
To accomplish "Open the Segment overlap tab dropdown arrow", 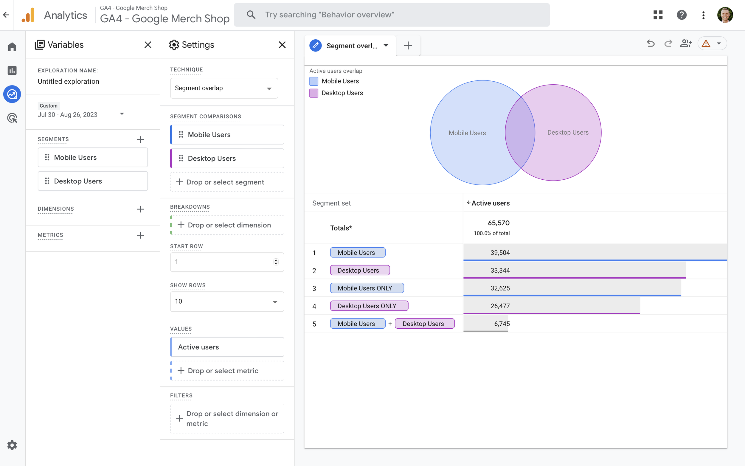I will pos(386,46).
